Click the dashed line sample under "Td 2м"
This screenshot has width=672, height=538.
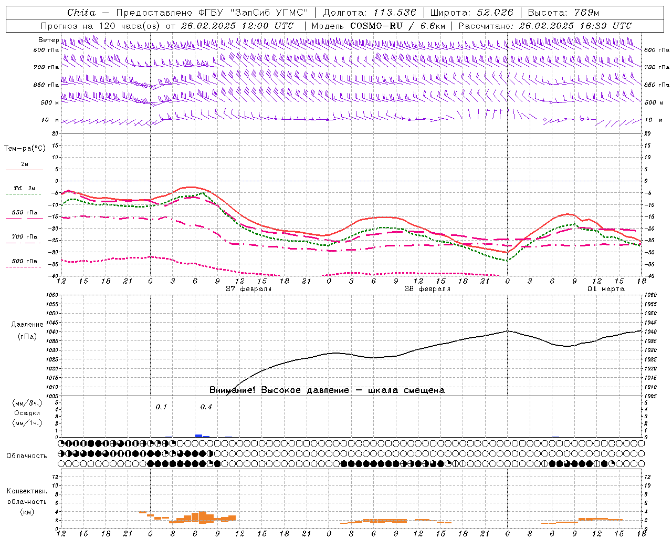(24, 194)
